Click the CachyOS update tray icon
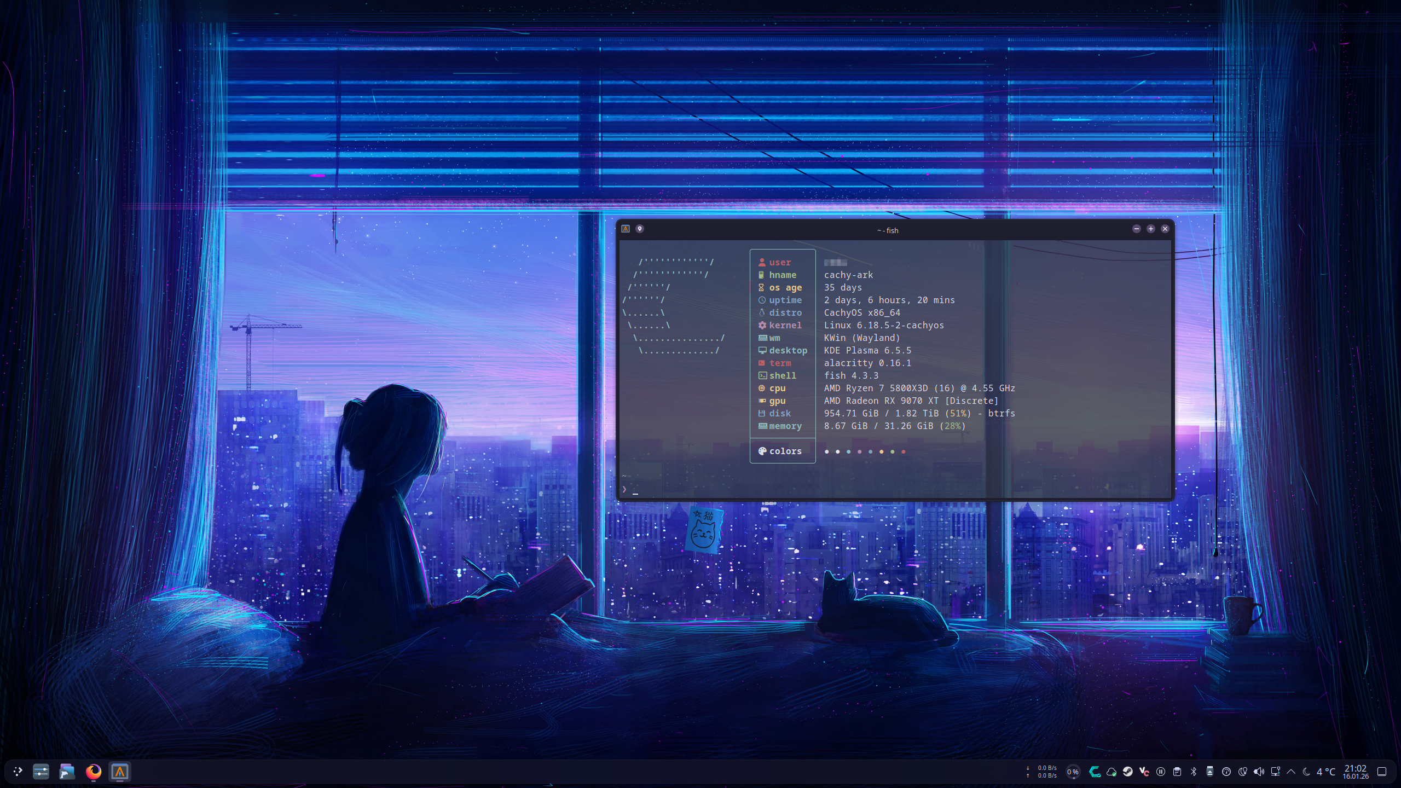 [x=1095, y=772]
